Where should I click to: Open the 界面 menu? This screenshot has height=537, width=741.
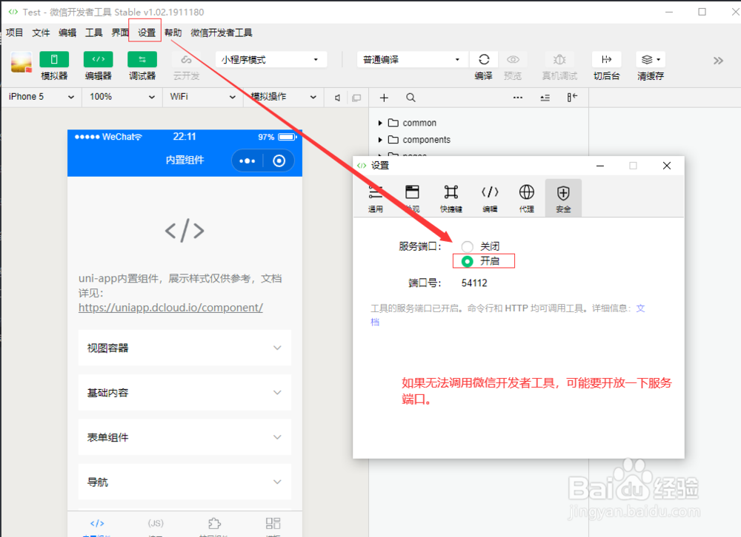(120, 33)
